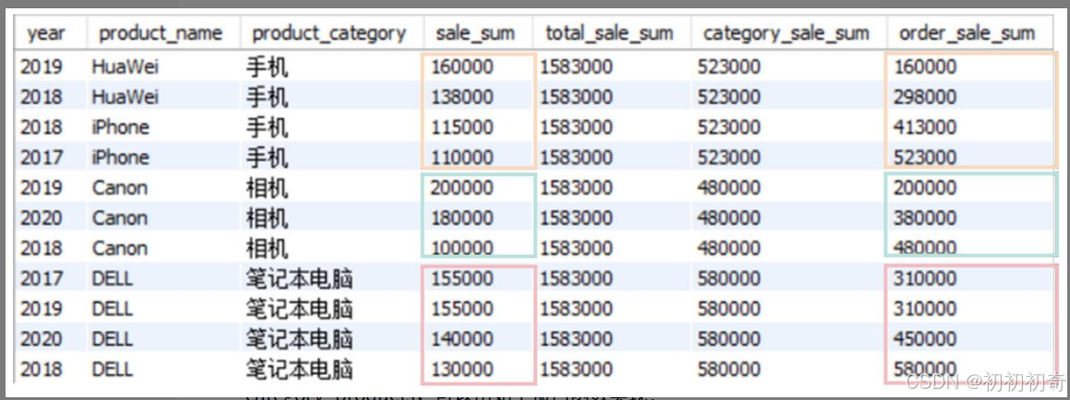Click the sale_sum value 180000
Image resolution: width=1070 pixels, height=400 pixels.
(461, 218)
